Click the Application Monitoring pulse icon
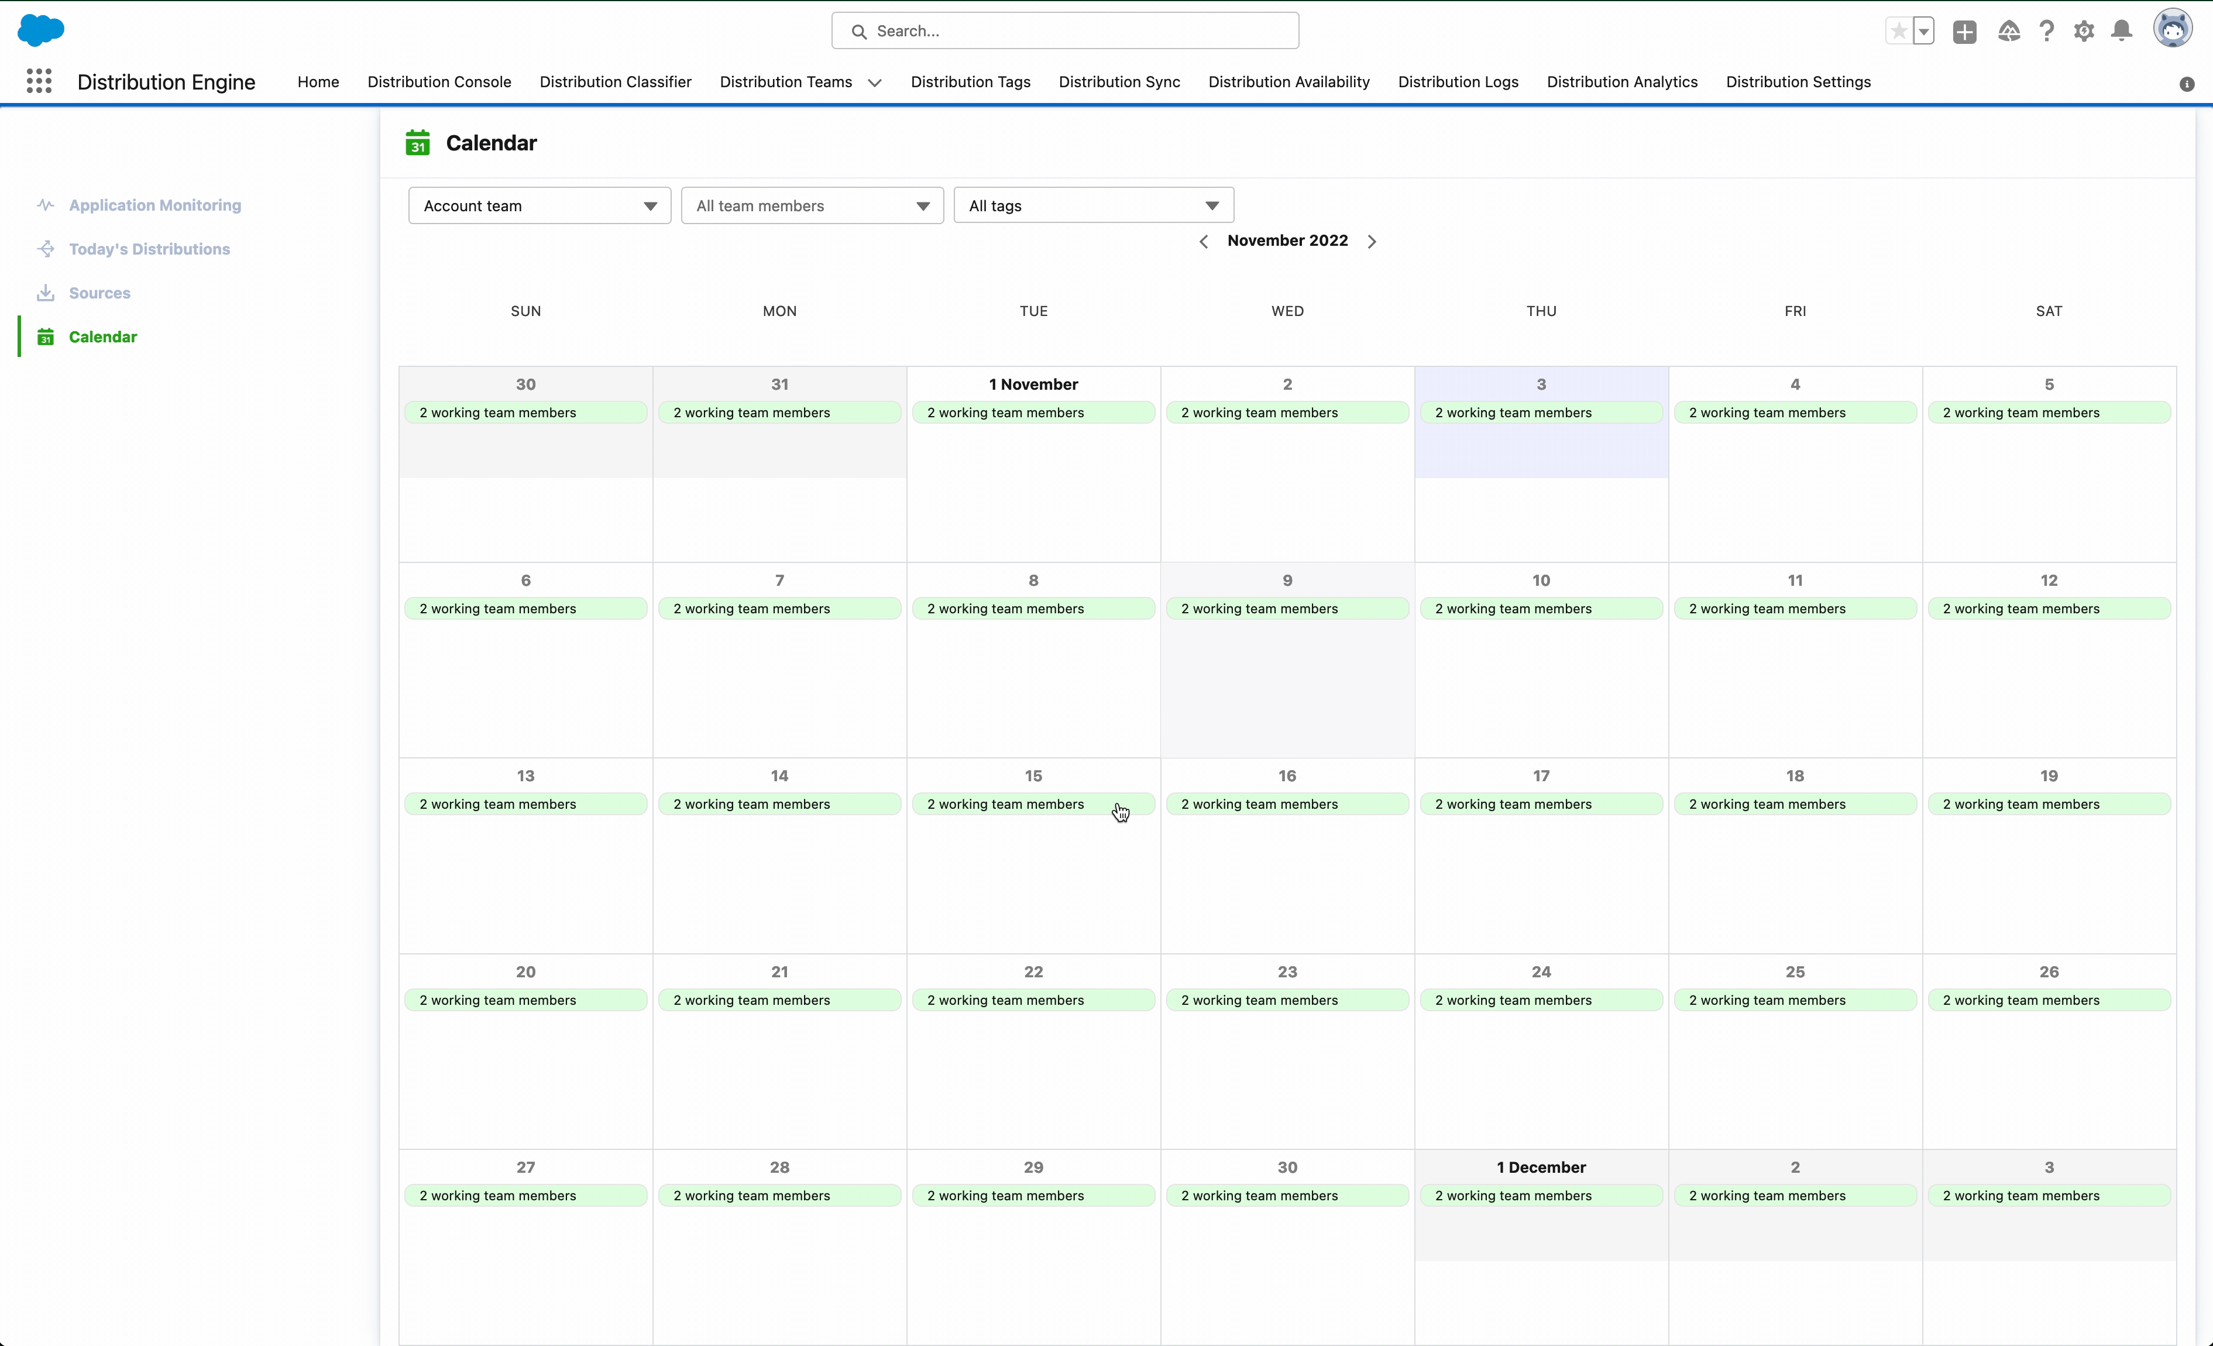This screenshot has width=2213, height=1346. [46, 205]
